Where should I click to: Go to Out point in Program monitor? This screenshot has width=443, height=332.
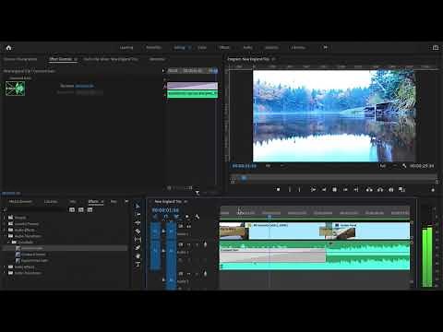(x=356, y=190)
